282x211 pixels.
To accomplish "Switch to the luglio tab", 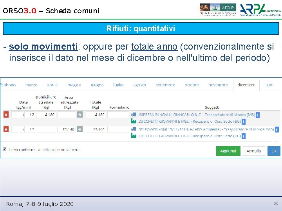I will (x=118, y=85).
